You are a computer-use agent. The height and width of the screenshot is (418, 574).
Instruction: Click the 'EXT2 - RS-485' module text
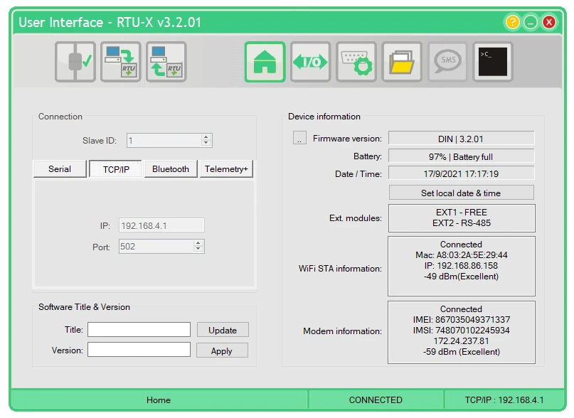pyautogui.click(x=461, y=223)
